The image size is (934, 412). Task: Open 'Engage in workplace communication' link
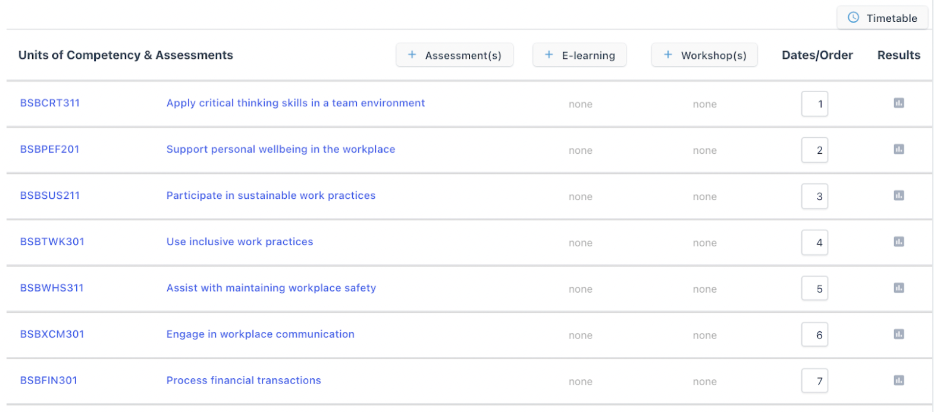[260, 334]
